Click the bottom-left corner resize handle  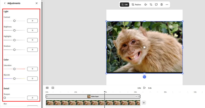coord(106,73)
